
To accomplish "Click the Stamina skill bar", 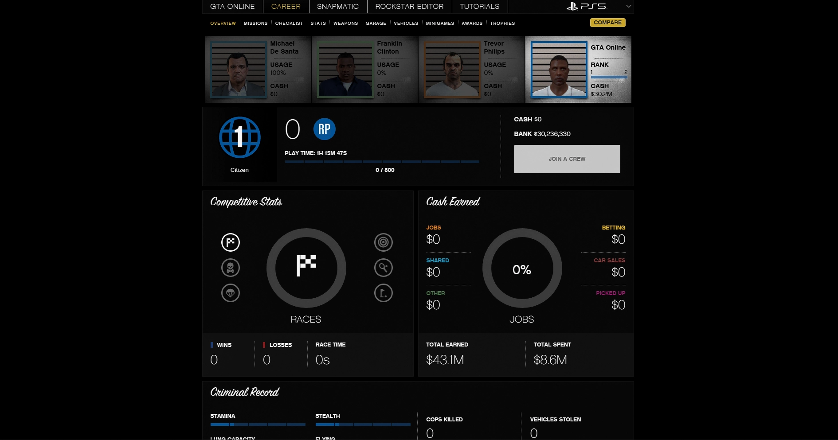I will (x=258, y=424).
